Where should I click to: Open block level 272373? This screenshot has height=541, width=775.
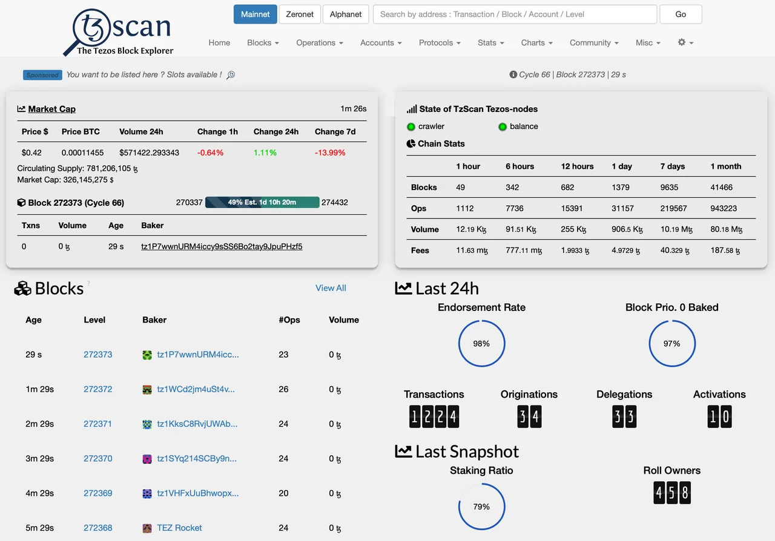coord(97,355)
